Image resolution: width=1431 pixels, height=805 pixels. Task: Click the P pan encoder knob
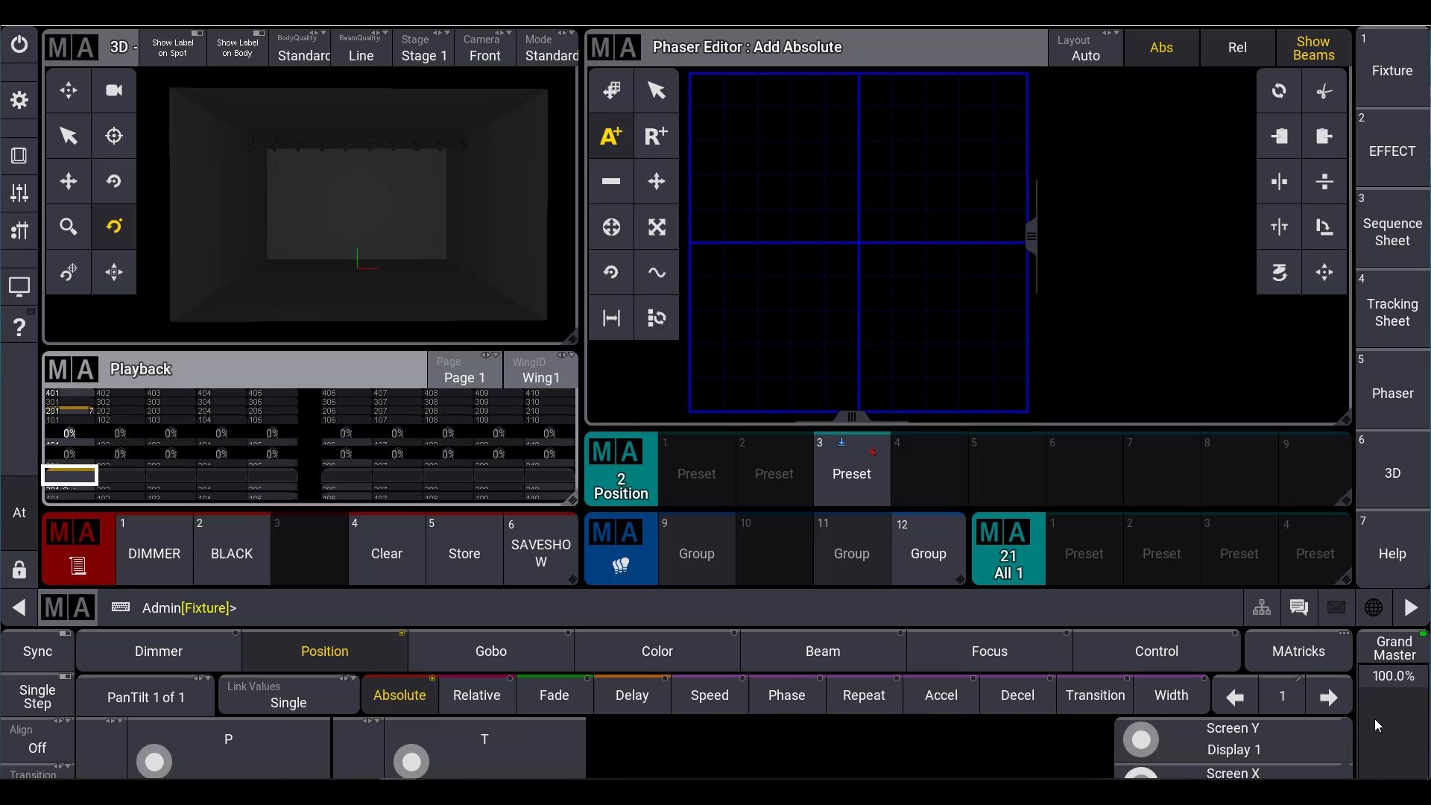(154, 761)
